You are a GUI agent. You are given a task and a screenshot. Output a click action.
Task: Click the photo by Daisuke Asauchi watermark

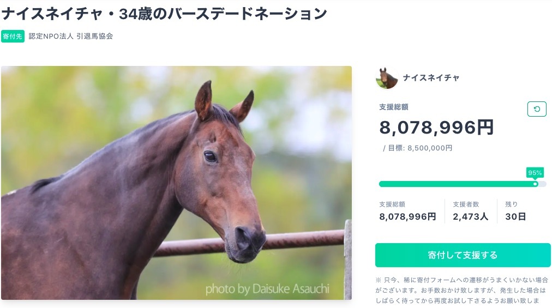[x=267, y=288]
